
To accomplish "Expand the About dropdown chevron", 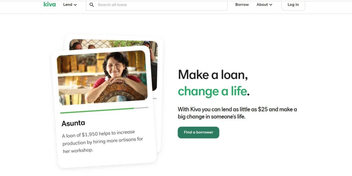I will coord(271,5).
